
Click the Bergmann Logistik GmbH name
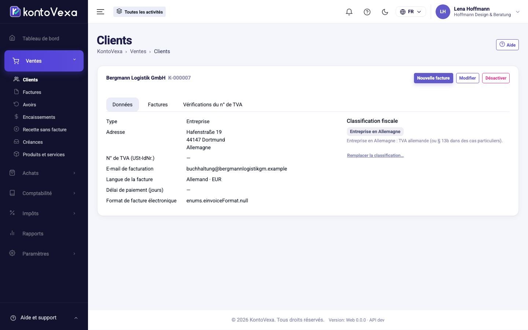coord(136,78)
